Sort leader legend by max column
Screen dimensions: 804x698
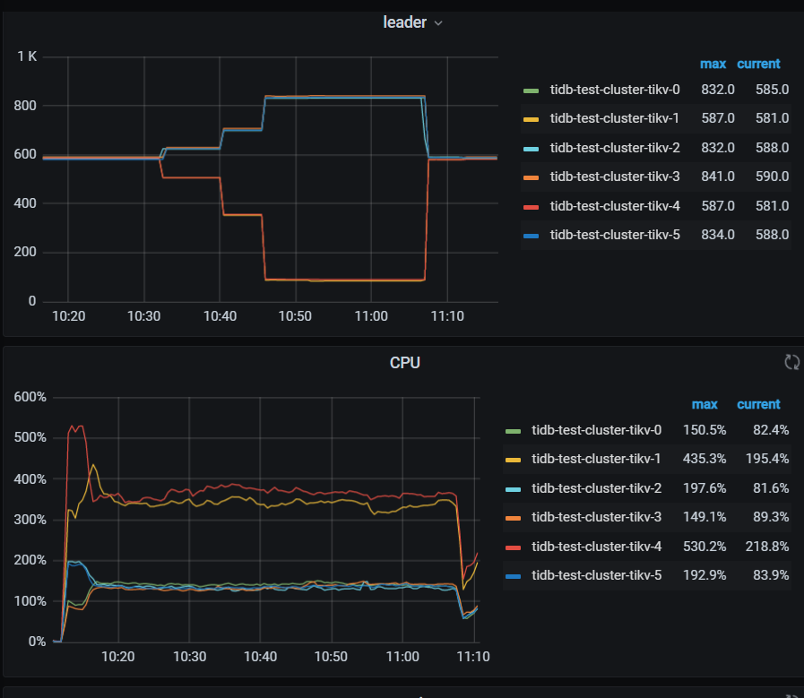(x=713, y=65)
